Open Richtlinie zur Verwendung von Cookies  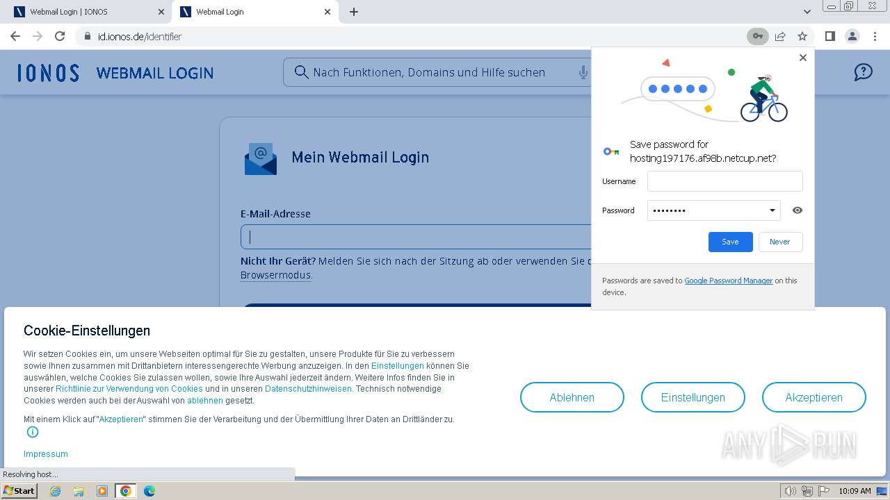[129, 389]
